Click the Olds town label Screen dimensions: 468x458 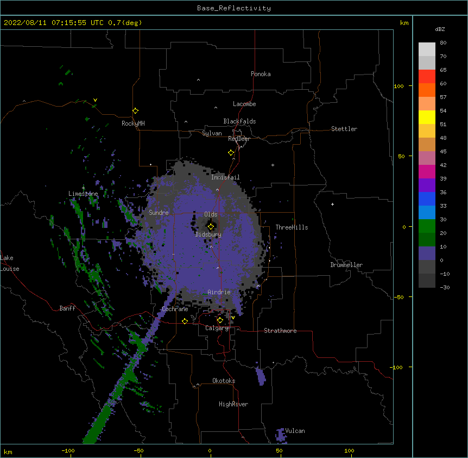pyautogui.click(x=211, y=214)
